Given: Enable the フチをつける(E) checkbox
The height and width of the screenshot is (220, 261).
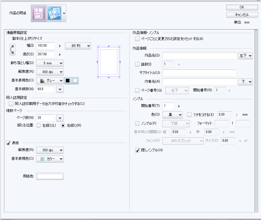Looking at the screenshot, I should 189,115.
